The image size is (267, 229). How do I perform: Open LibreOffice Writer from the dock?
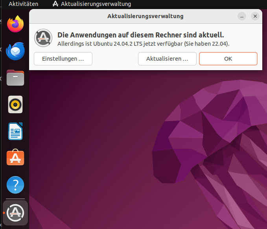(15, 131)
